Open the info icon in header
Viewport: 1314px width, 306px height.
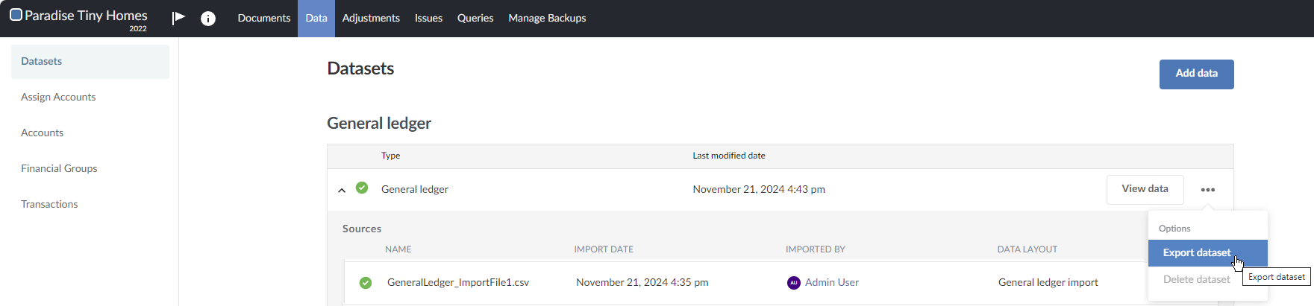pos(208,19)
